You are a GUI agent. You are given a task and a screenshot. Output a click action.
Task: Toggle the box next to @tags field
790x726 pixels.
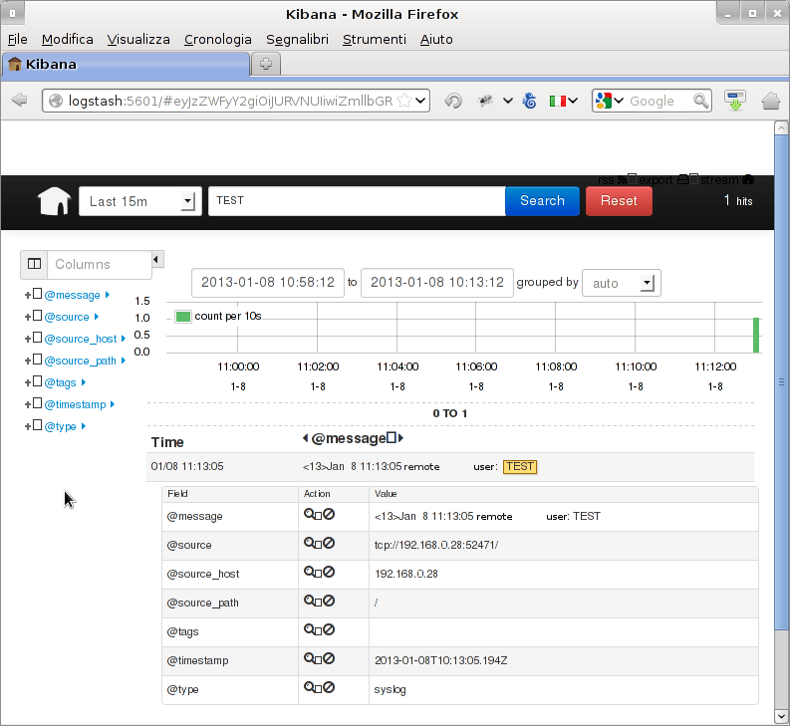click(37, 381)
